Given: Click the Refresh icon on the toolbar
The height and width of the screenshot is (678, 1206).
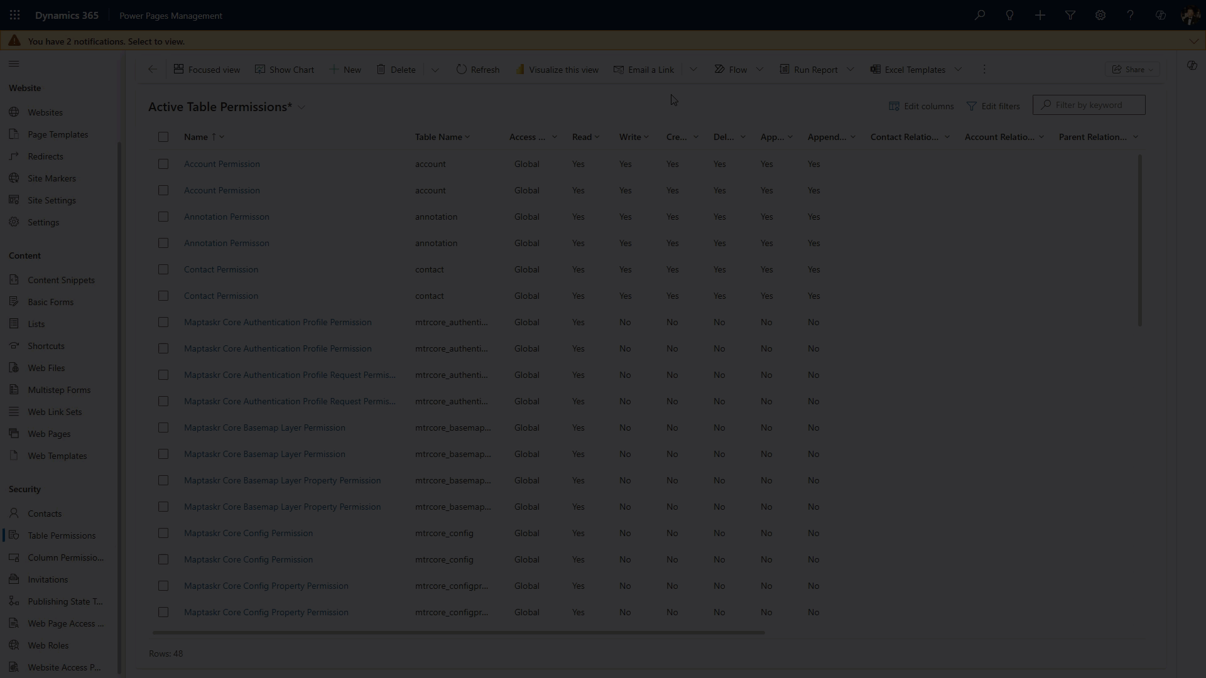Looking at the screenshot, I should [x=462, y=69].
